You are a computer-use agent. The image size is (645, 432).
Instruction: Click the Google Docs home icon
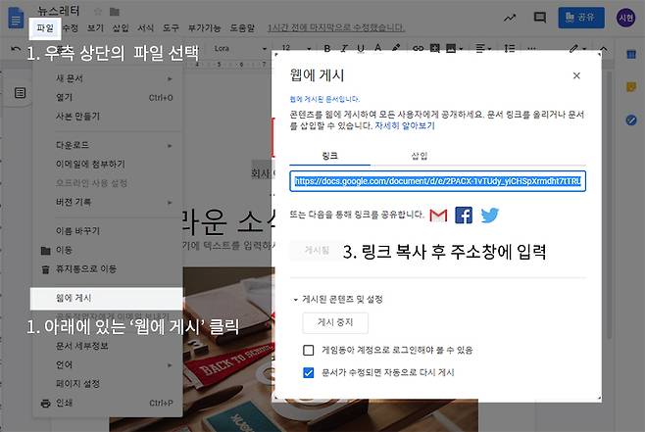click(16, 19)
